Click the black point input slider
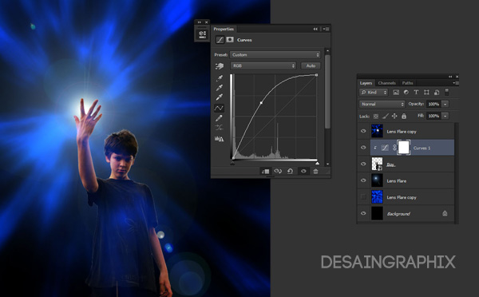The height and width of the screenshot is (297, 479). pyautogui.click(x=232, y=163)
